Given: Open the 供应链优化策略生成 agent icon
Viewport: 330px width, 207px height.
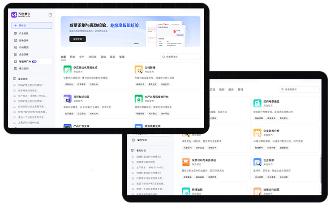Looking at the screenshot, I should [x=67, y=70].
